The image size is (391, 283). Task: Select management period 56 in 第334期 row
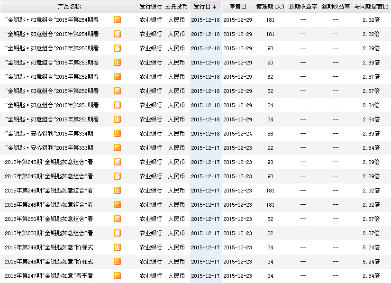point(270,134)
